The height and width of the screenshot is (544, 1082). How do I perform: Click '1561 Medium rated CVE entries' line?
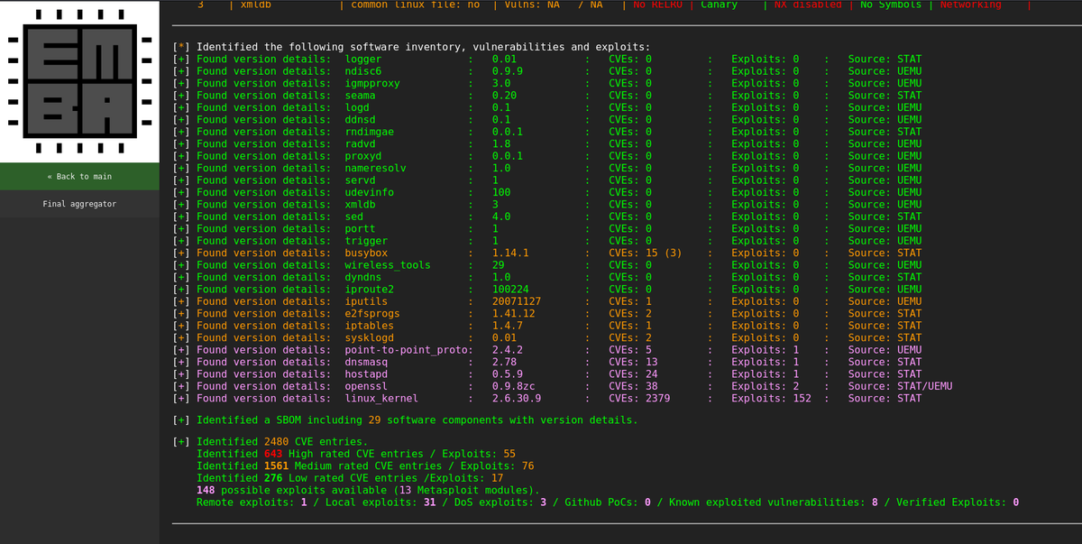click(366, 466)
